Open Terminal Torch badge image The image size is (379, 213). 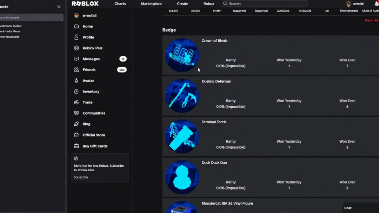[182, 136]
